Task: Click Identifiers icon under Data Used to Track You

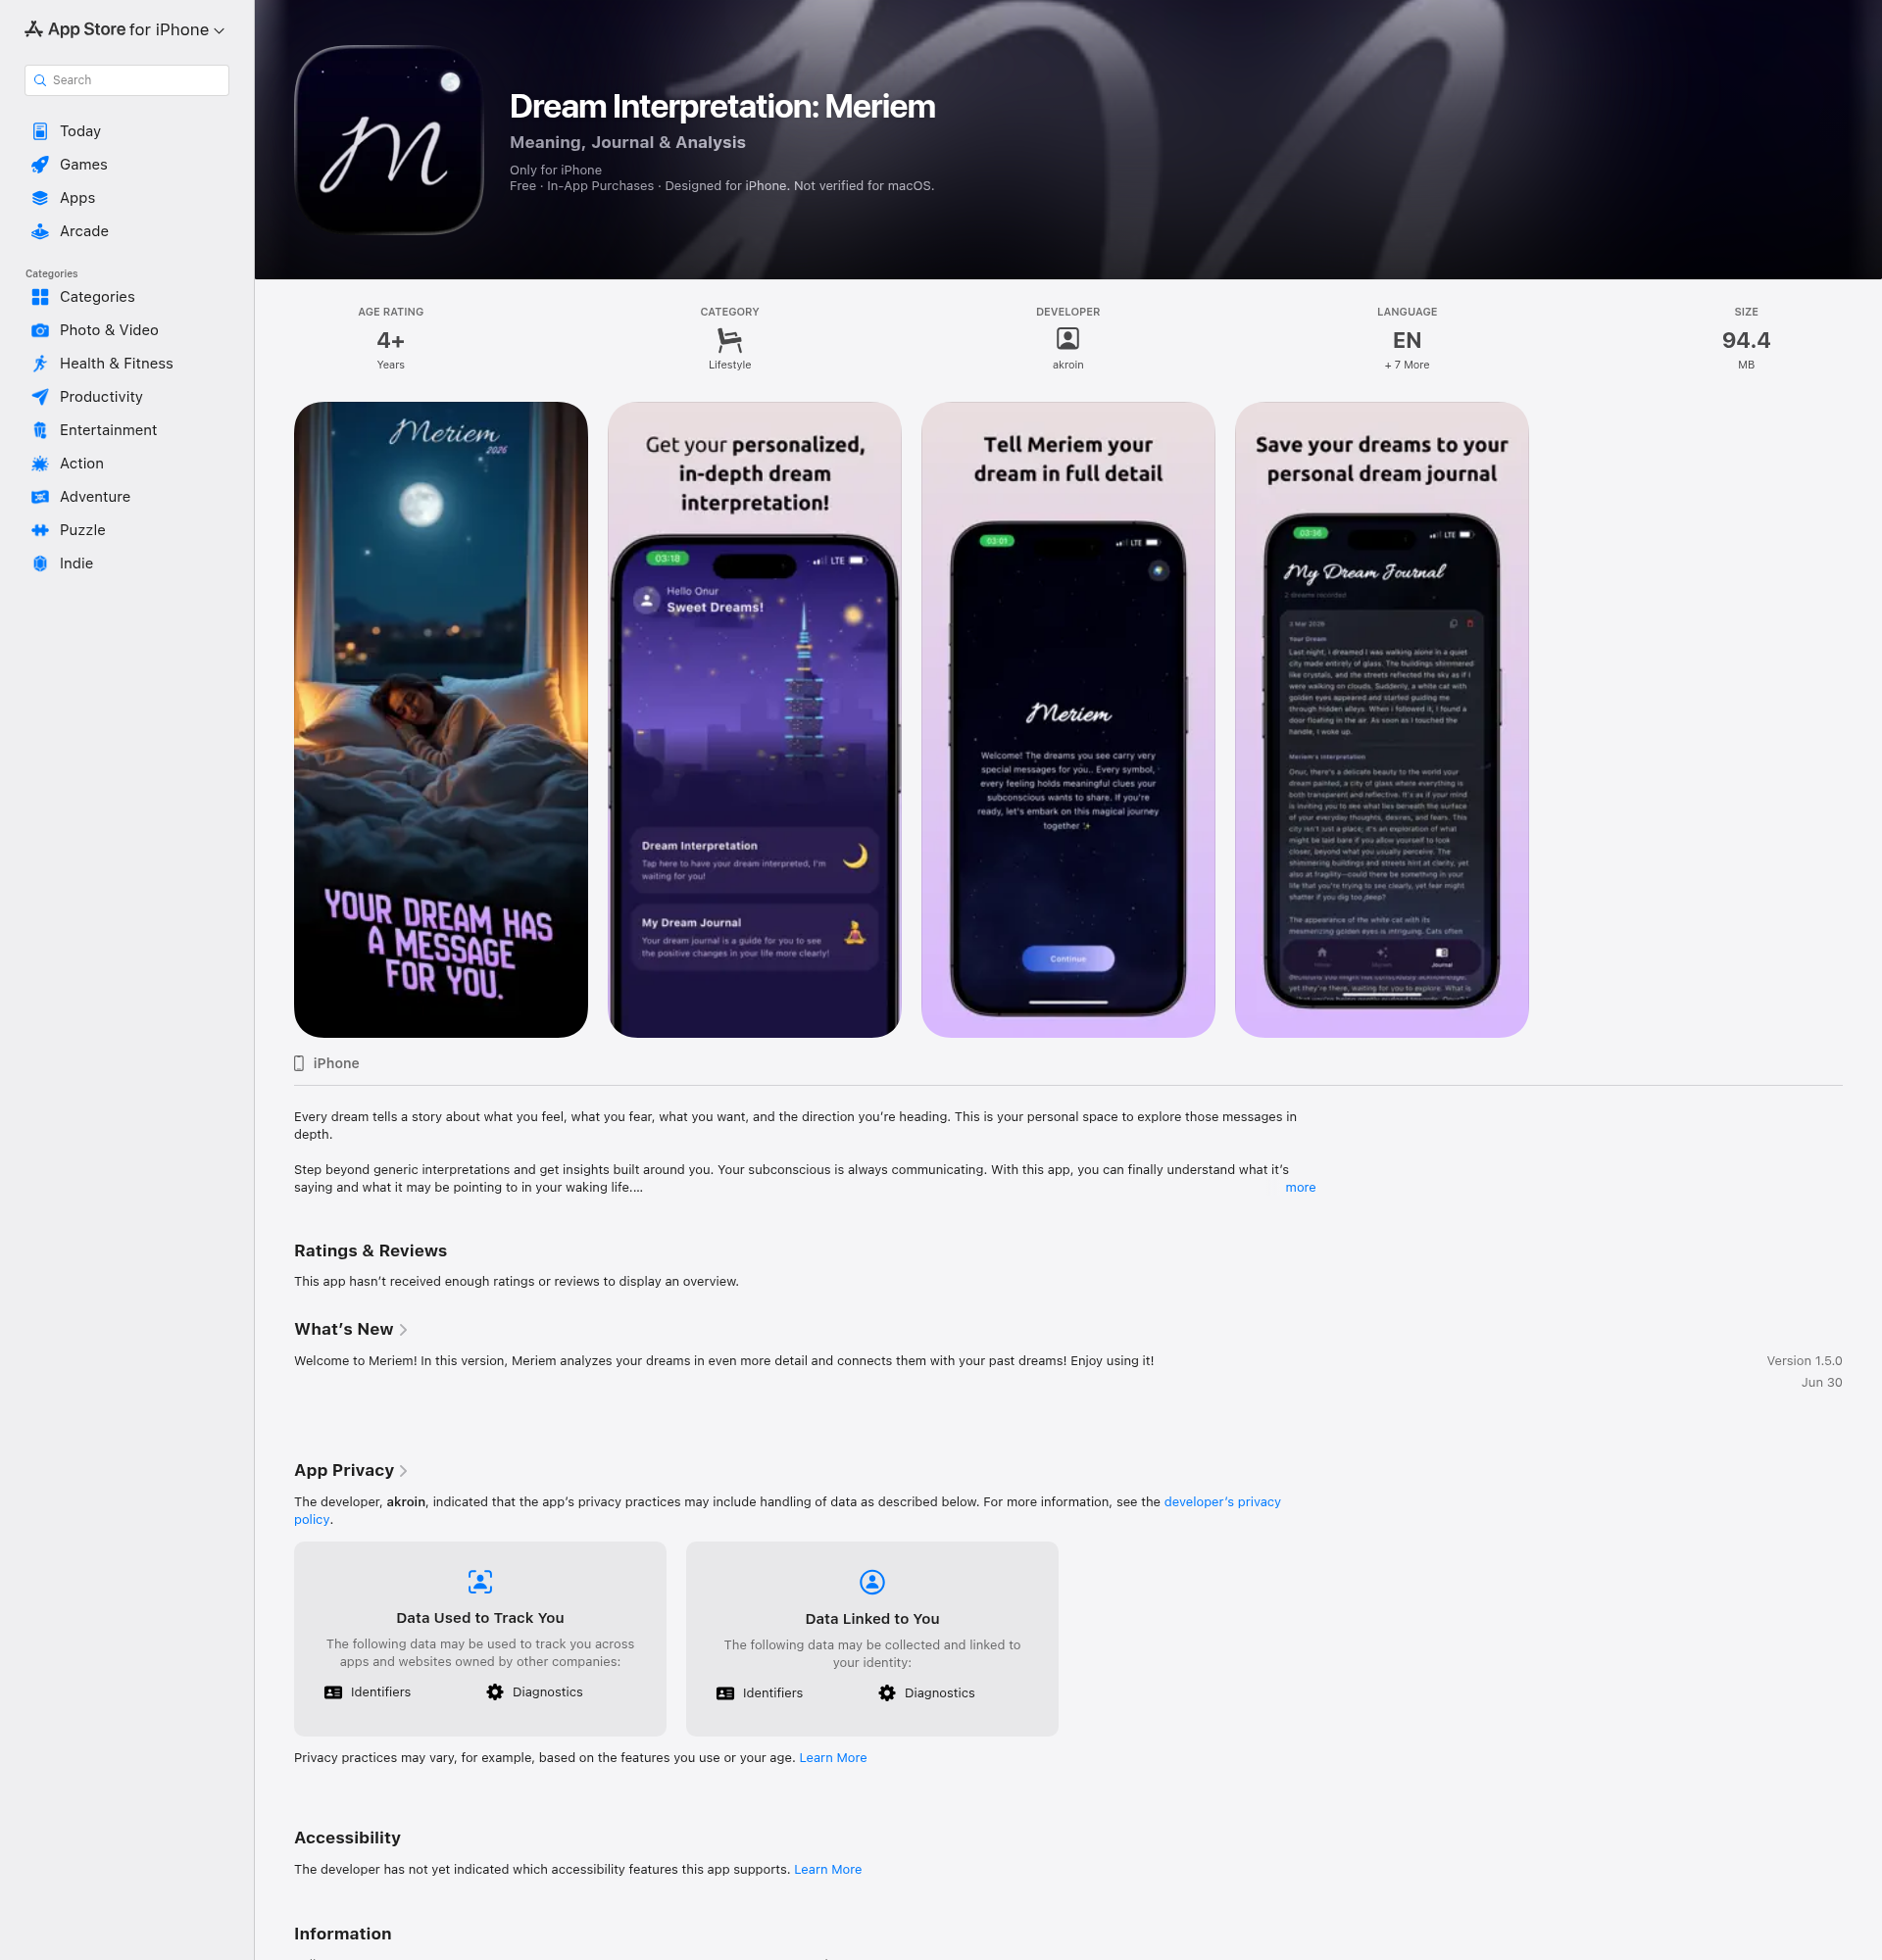Action: tap(333, 1692)
